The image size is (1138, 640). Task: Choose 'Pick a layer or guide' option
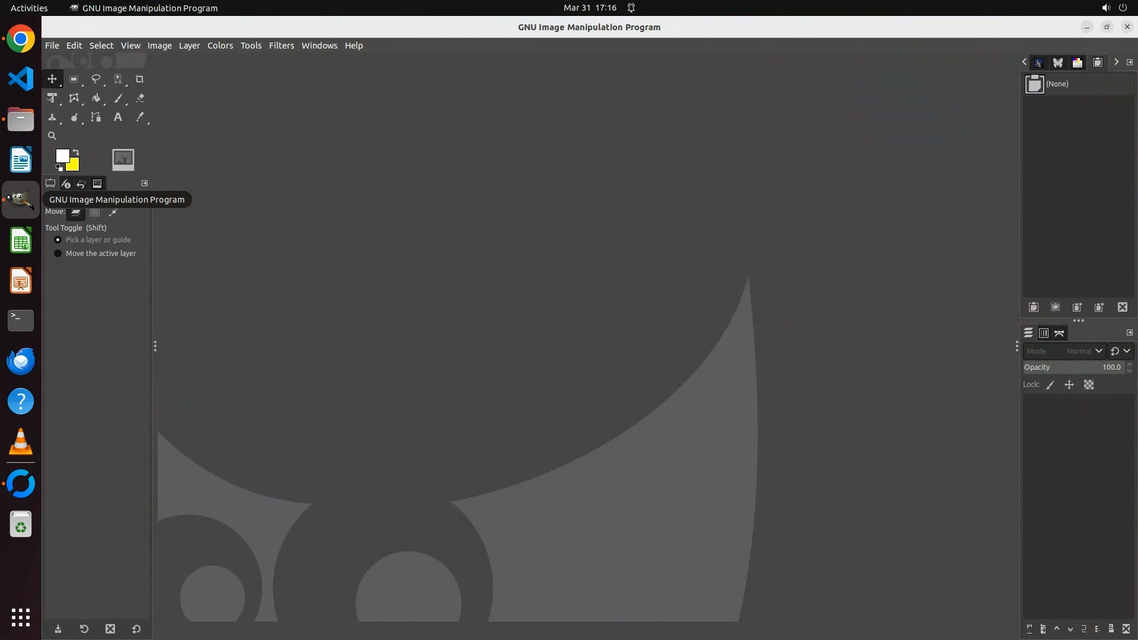click(58, 240)
